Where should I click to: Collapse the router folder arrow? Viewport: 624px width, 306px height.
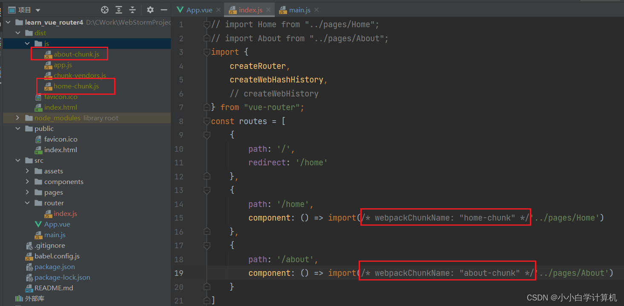pyautogui.click(x=27, y=203)
